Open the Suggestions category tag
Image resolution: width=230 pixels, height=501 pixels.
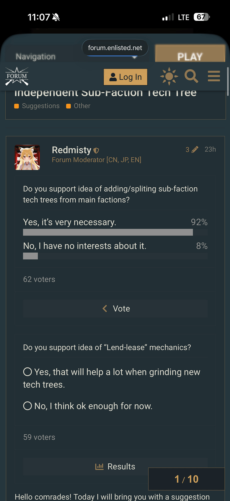[x=40, y=106]
